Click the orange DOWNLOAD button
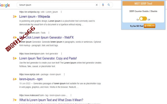The width and height of the screenshot is (167, 104). pos(150,26)
